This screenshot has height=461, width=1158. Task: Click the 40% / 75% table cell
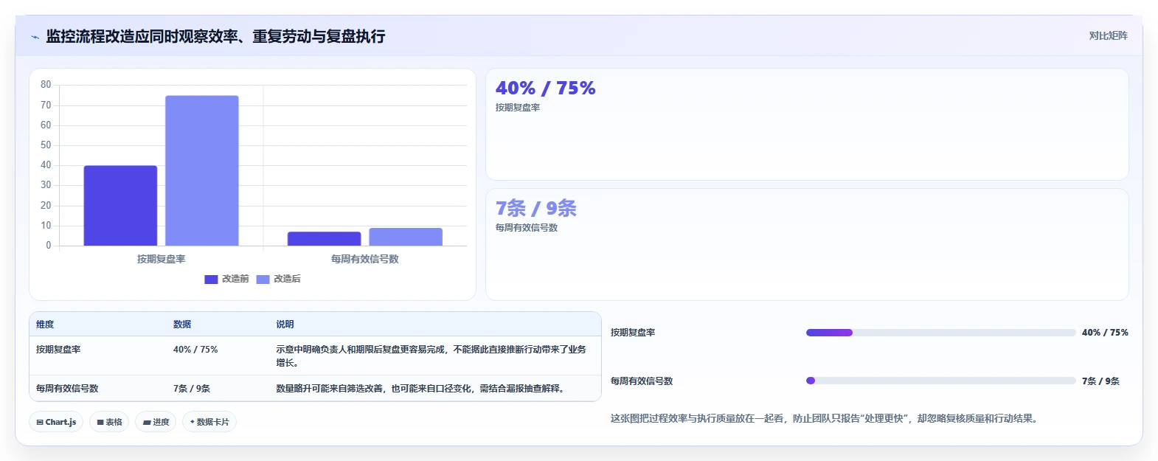point(195,350)
